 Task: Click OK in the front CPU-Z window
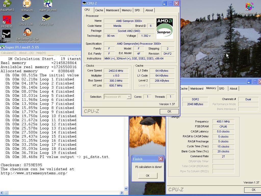(169, 112)
